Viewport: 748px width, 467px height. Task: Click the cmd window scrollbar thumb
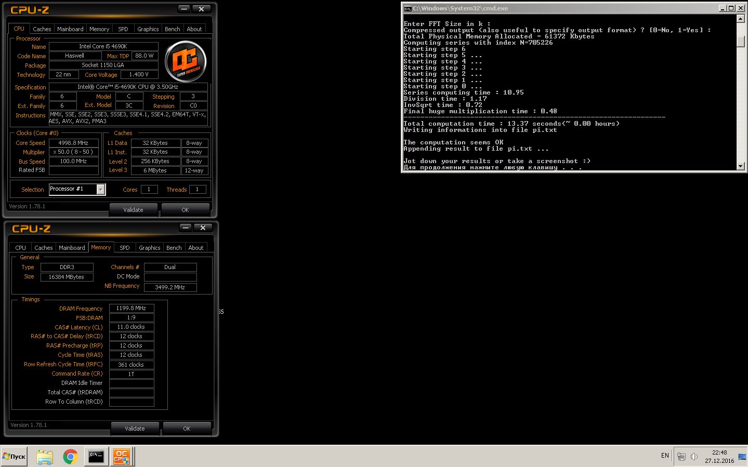click(x=741, y=42)
